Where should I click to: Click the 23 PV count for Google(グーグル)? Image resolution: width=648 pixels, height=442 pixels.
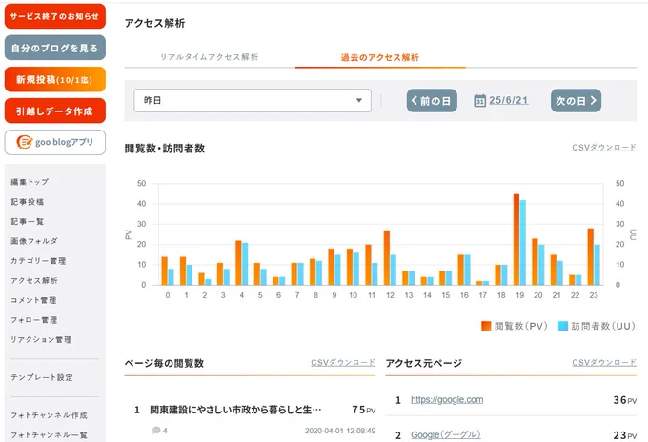pos(625,435)
